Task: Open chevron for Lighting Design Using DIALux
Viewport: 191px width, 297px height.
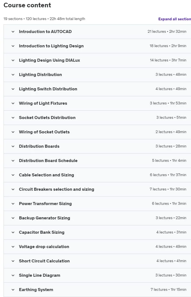Action: (13, 60)
